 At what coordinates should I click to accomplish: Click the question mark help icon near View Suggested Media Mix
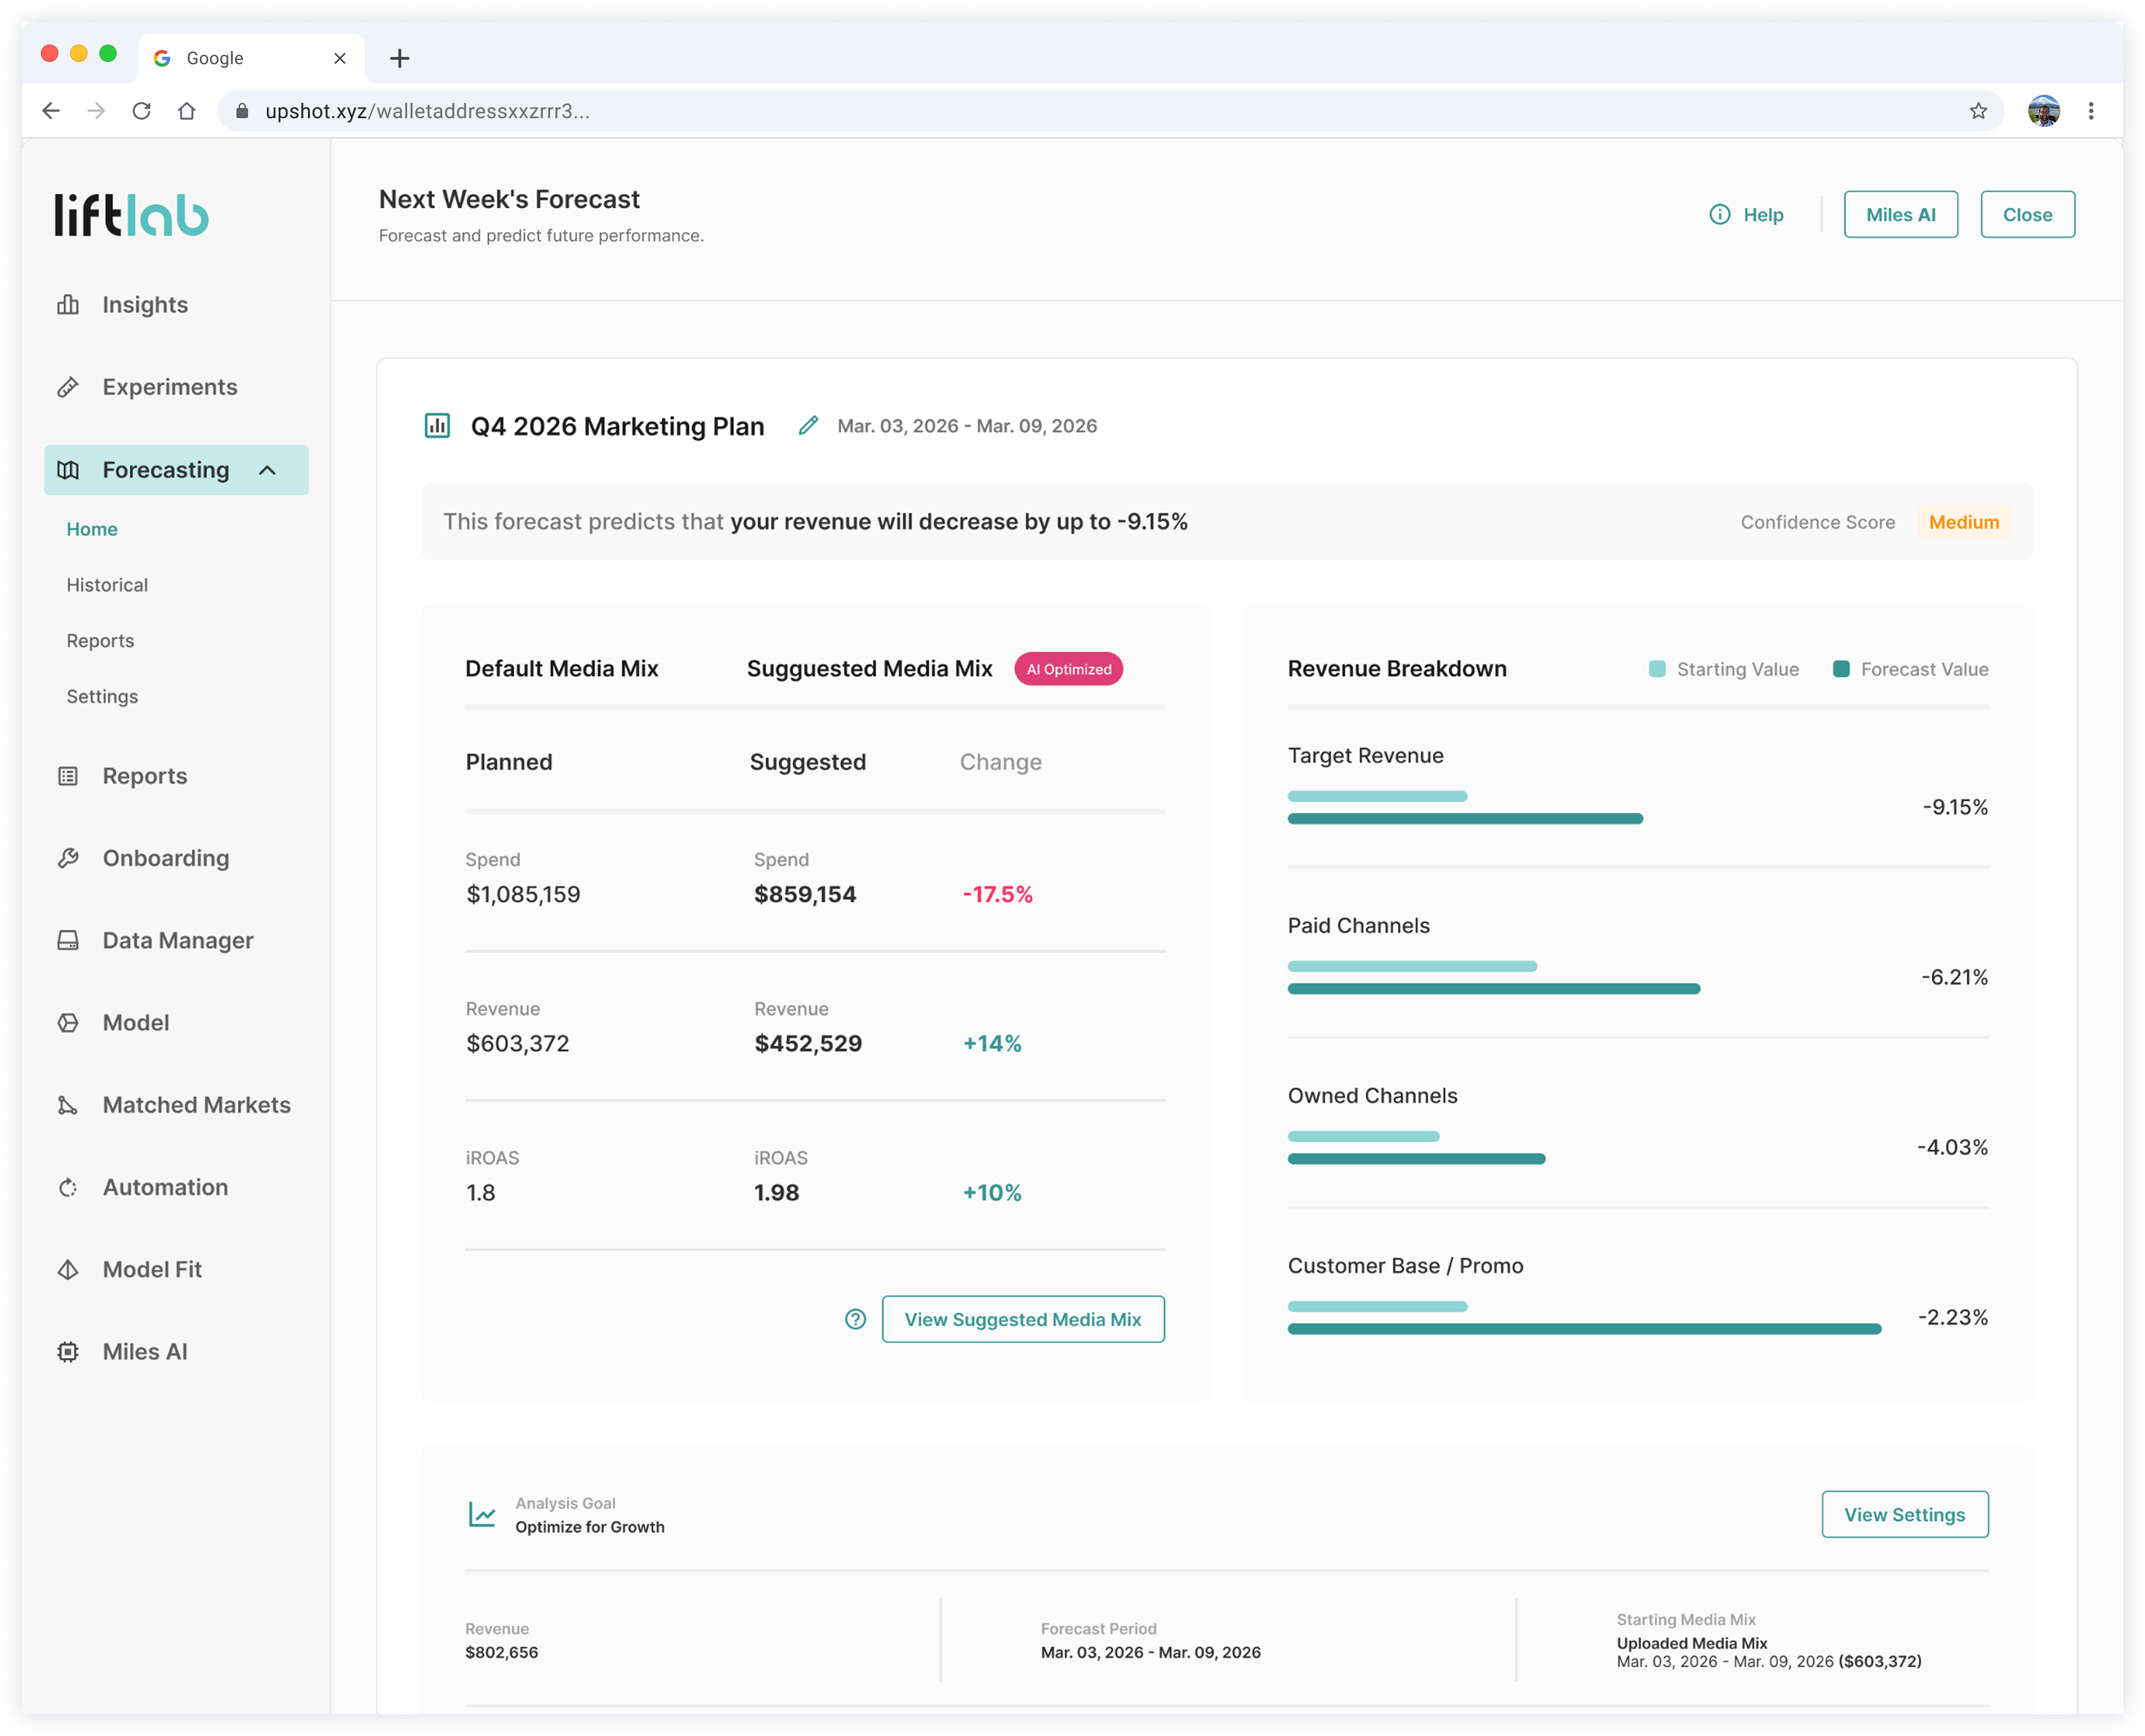[x=855, y=1319]
